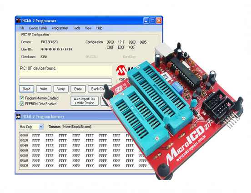Click the checksum value 835A
251x193 pixels.
click(44, 57)
